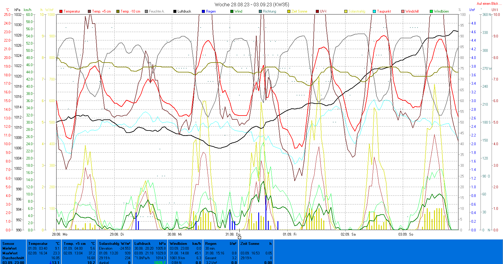503x264 pixels.
Task: Click the temperature maximum value '23.3'
Action: pyautogui.click(x=56, y=253)
